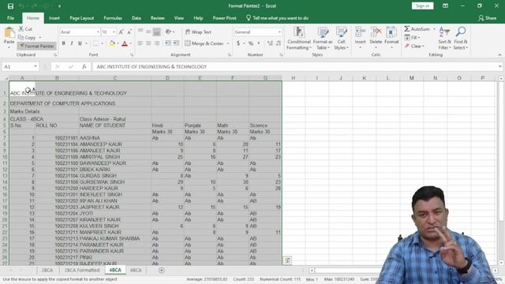Switch to the Insert ribbon tab
The image size is (505, 284).
54,18
